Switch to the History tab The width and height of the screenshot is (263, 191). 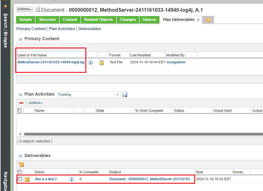149,20
